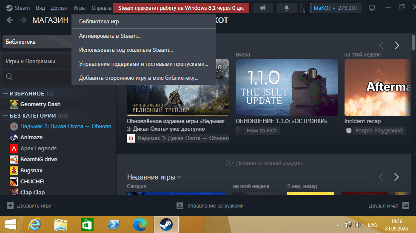Switch to Big Picture mode icon
416x233 pixels.
point(372,8)
